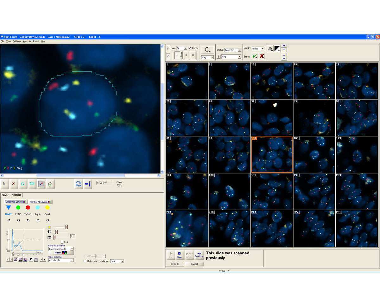Check Flicker when similar to option
380x306 pixels.
coord(85,261)
